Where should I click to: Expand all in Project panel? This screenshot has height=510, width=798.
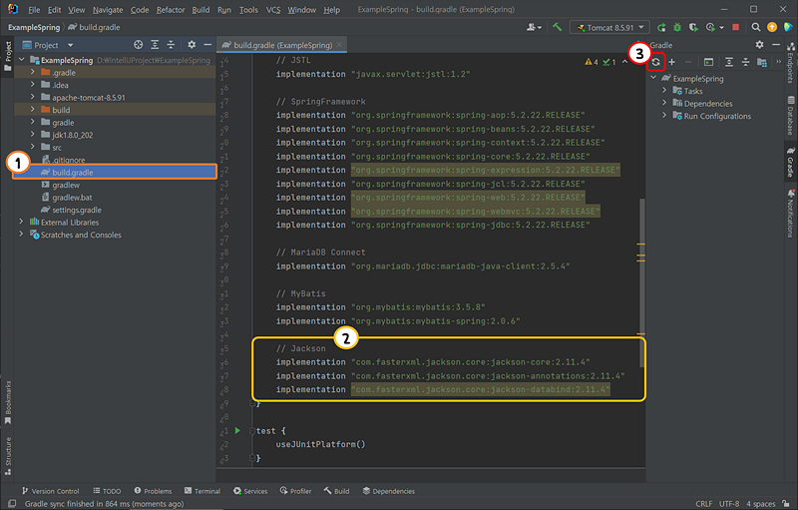[155, 45]
